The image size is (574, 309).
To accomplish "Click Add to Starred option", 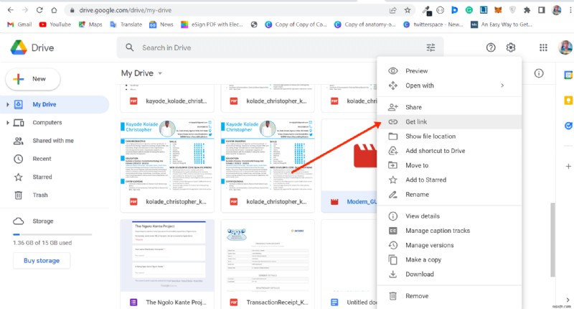I will [x=449, y=180].
